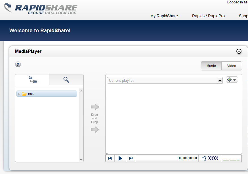Skip to the next track

click(131, 158)
